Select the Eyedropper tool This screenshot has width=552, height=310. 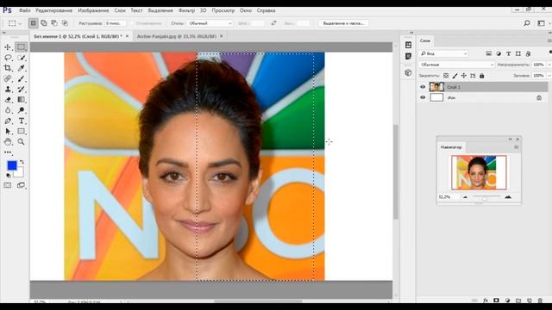click(x=21, y=68)
